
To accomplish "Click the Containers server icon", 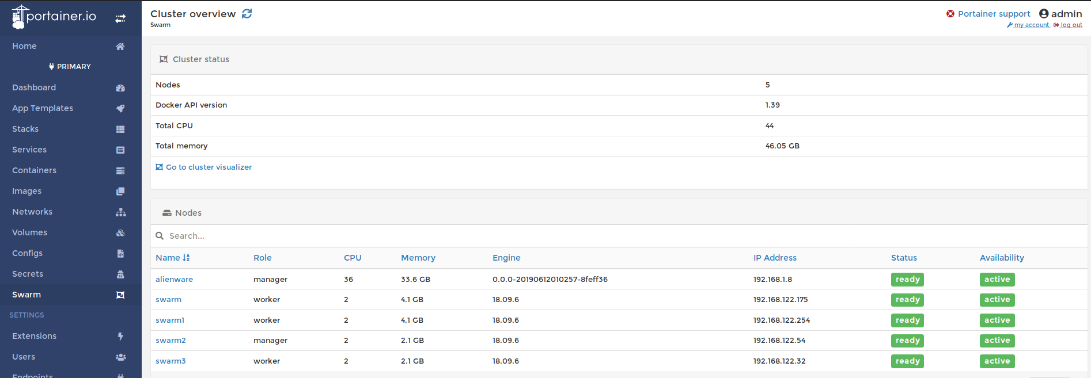I will click(120, 171).
